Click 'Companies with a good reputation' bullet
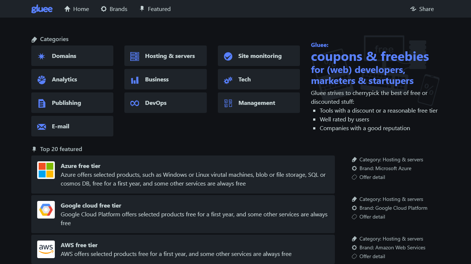This screenshot has height=264, width=471. pos(365,128)
